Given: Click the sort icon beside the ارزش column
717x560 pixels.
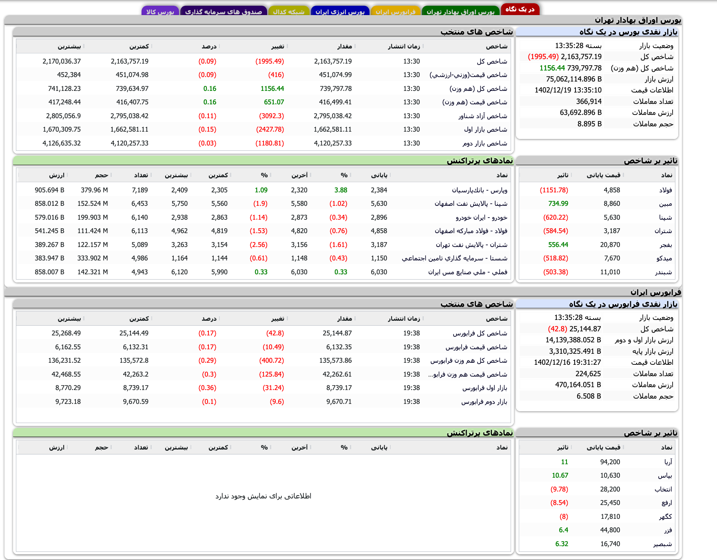Looking at the screenshot, I should click(x=67, y=175).
